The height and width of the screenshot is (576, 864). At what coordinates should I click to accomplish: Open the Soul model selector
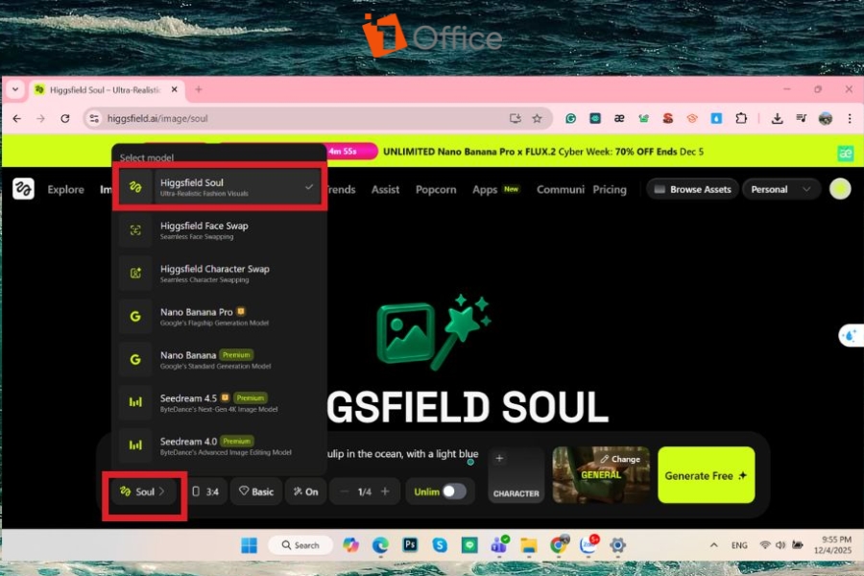[x=143, y=492]
